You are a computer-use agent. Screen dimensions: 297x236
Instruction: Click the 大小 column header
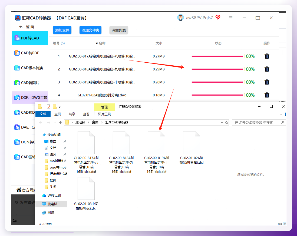pyautogui.click(x=159, y=43)
